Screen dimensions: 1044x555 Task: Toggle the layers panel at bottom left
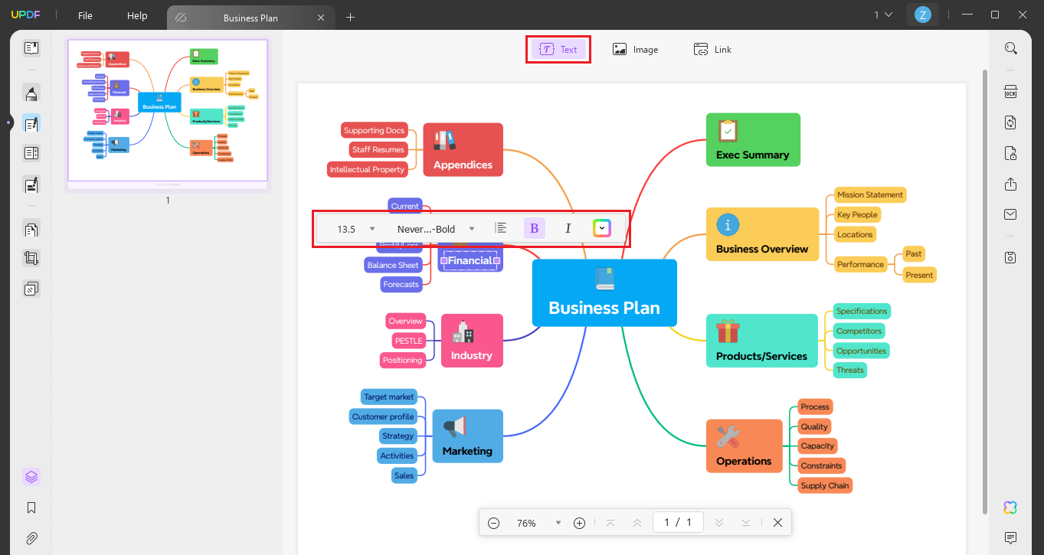tap(31, 476)
